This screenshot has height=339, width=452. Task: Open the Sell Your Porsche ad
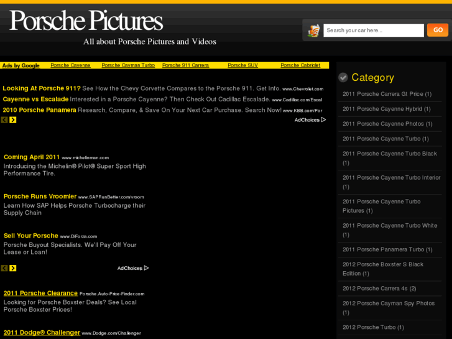pos(31,235)
